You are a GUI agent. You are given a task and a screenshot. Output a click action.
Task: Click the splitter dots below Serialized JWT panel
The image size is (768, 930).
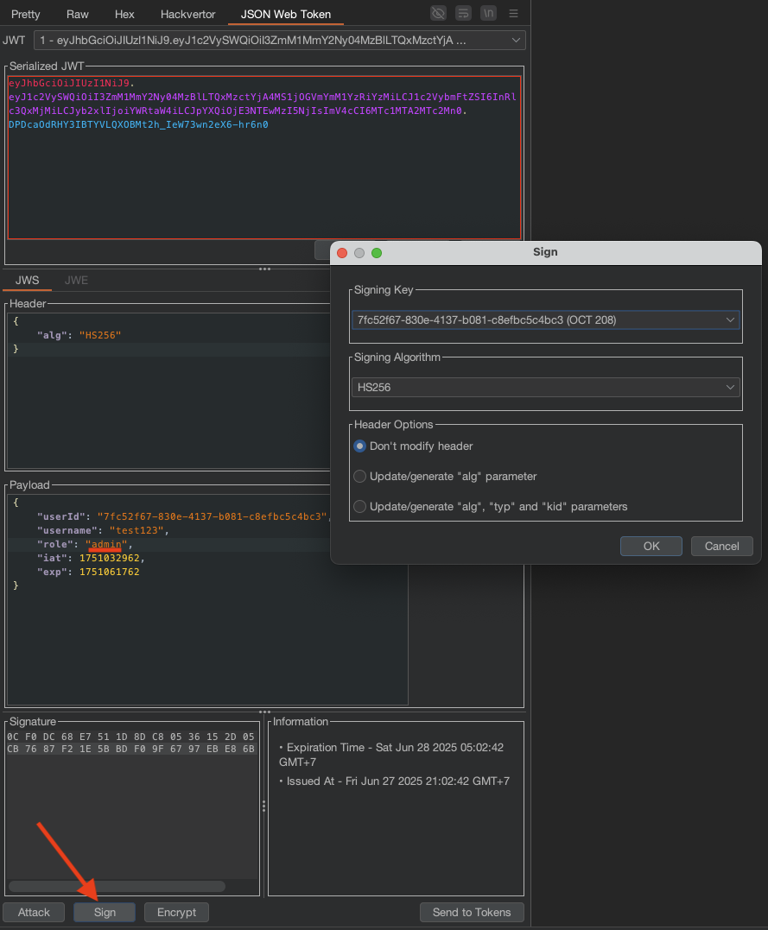(264, 269)
